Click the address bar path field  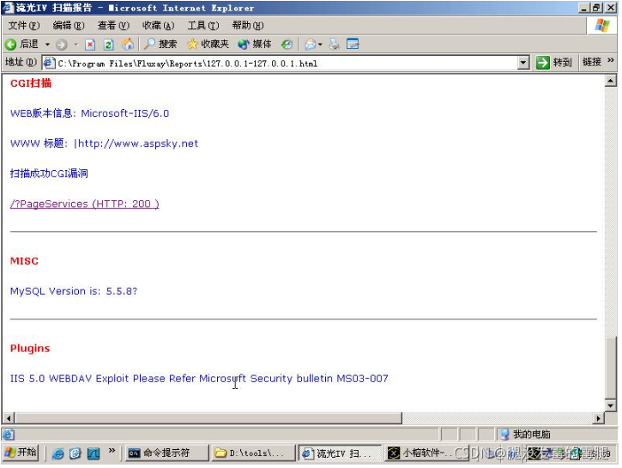(x=286, y=63)
